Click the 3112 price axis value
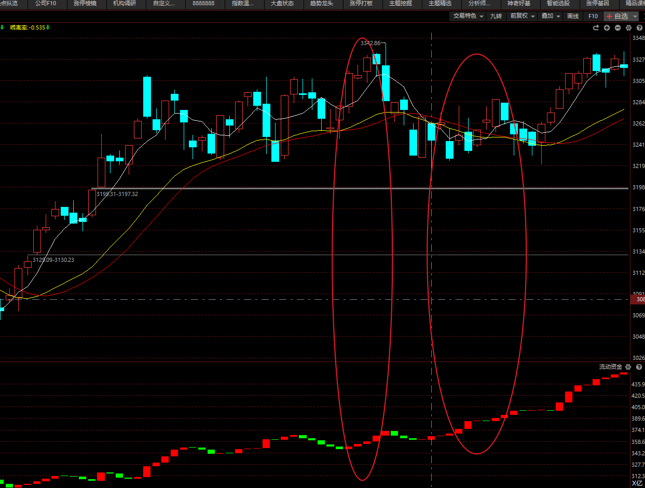This screenshot has height=488, width=645. click(x=638, y=273)
